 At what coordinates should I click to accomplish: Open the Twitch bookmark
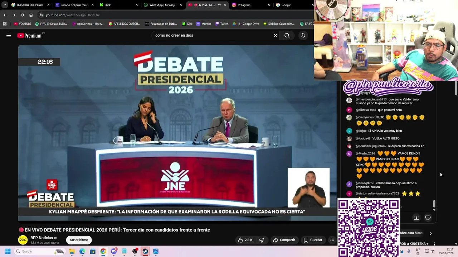(x=222, y=24)
